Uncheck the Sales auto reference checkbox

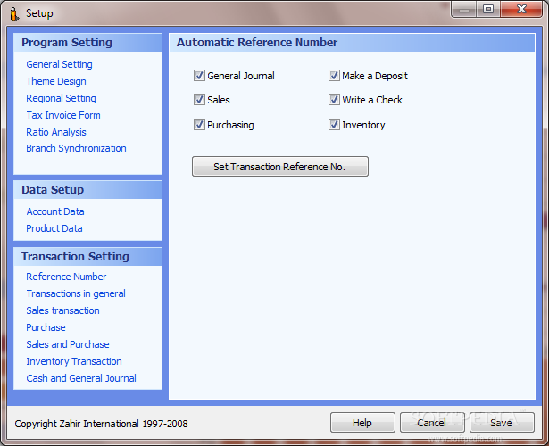(x=199, y=100)
